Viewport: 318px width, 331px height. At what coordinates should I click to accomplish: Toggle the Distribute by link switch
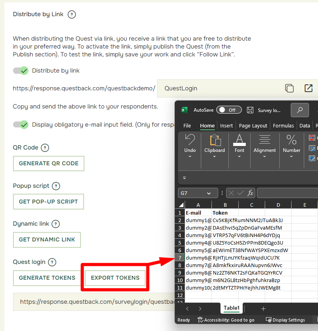21,71
